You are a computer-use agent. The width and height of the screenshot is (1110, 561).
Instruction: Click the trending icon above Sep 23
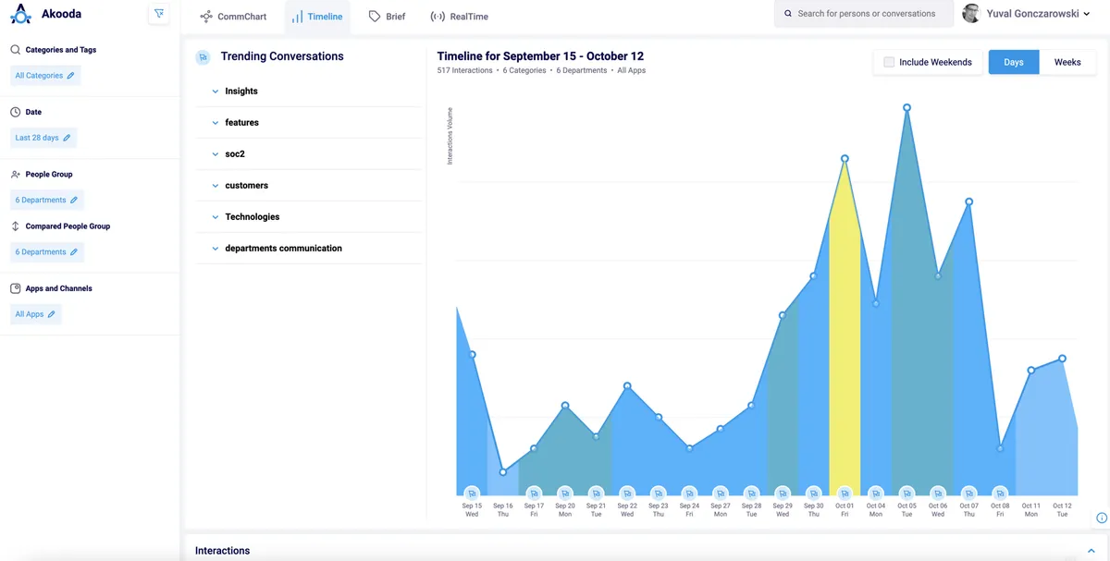pyautogui.click(x=659, y=494)
